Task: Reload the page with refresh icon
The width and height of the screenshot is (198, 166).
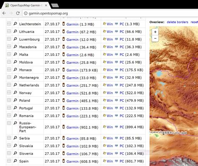Action: pyautogui.click(x=18, y=13)
